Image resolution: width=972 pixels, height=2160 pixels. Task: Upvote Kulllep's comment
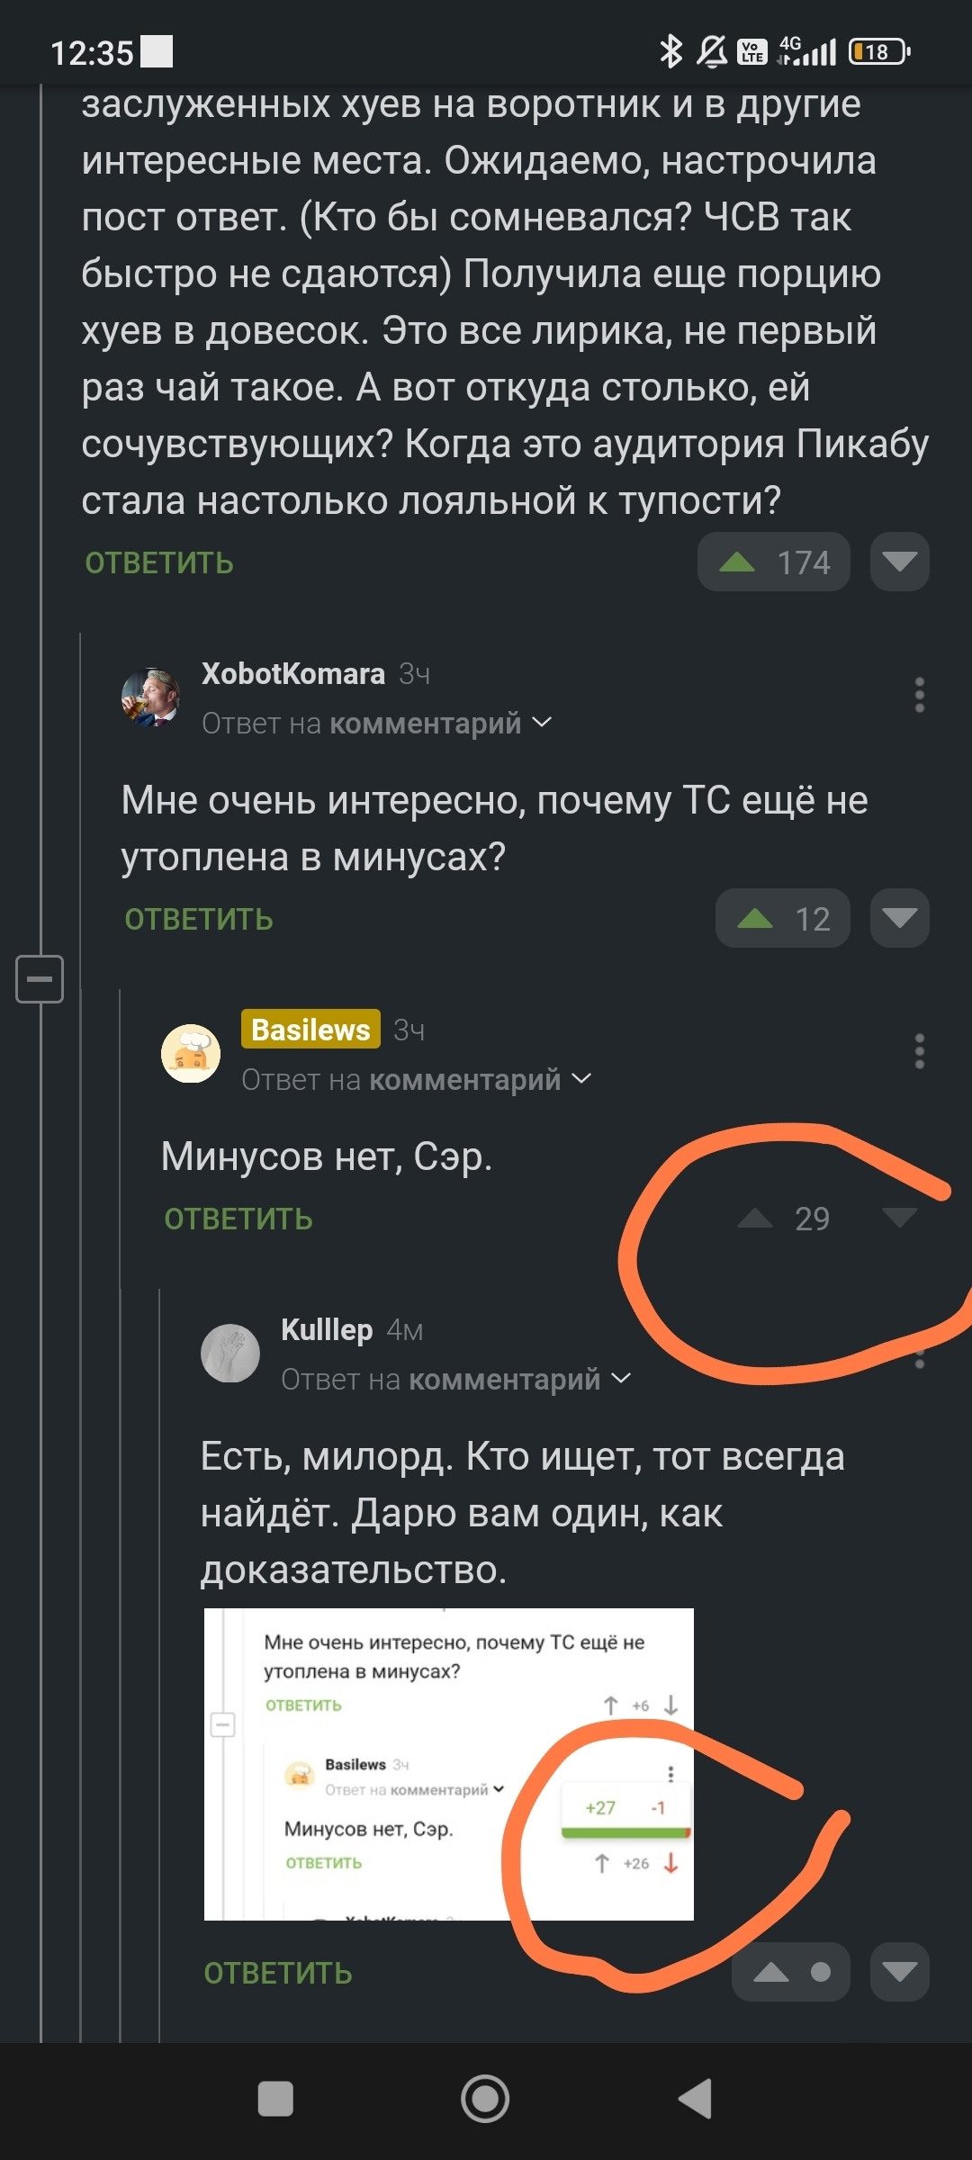(771, 1973)
